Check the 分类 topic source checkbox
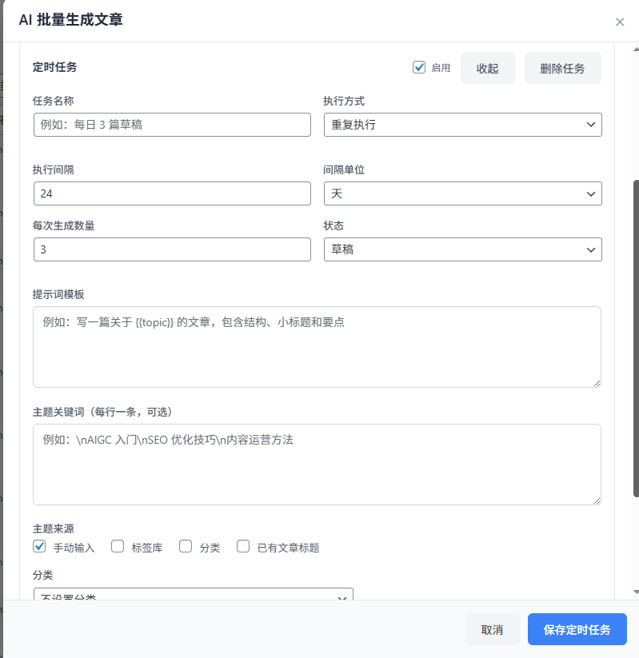The height and width of the screenshot is (658, 639). [186, 547]
